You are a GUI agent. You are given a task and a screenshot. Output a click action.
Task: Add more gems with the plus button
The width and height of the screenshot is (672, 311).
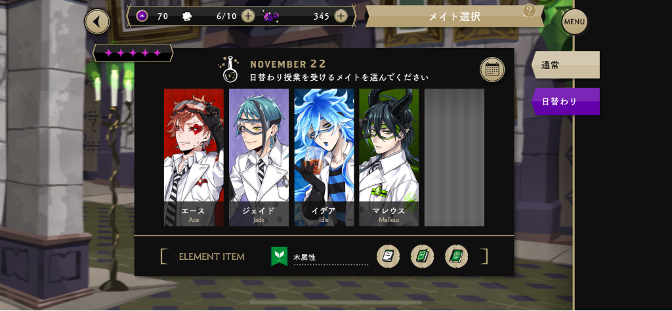tap(341, 16)
